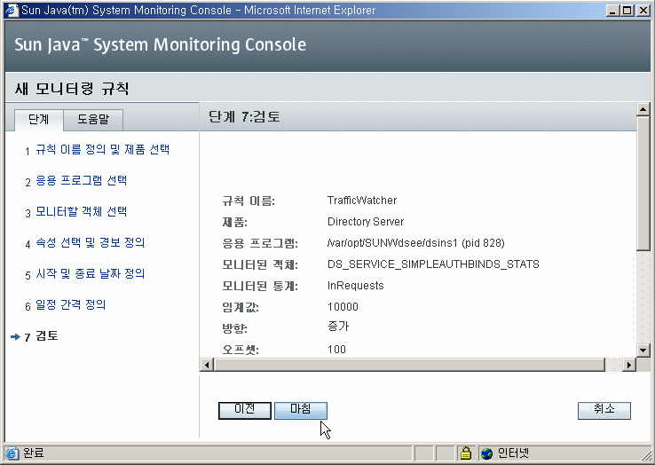The image size is (655, 465).
Task: Minimize the Internet Explorer window
Action: coord(612,11)
